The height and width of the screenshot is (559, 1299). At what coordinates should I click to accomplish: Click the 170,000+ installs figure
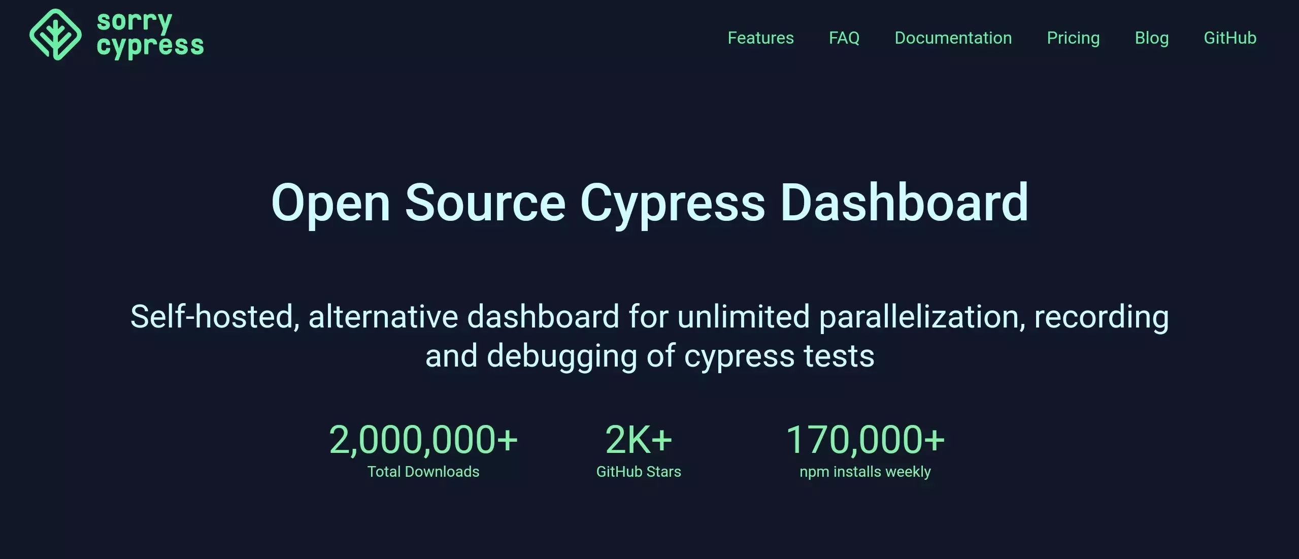point(865,440)
